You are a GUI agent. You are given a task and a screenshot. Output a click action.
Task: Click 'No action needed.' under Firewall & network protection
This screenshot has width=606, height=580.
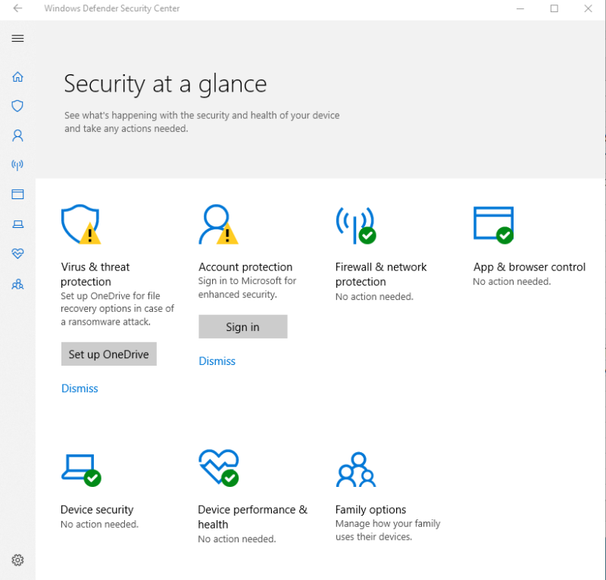(x=374, y=297)
